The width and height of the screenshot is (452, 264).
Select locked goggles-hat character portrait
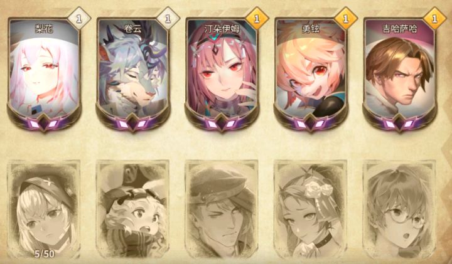tap(133, 209)
